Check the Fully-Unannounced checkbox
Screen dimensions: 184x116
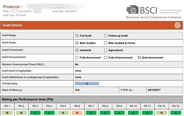[x=105, y=57]
